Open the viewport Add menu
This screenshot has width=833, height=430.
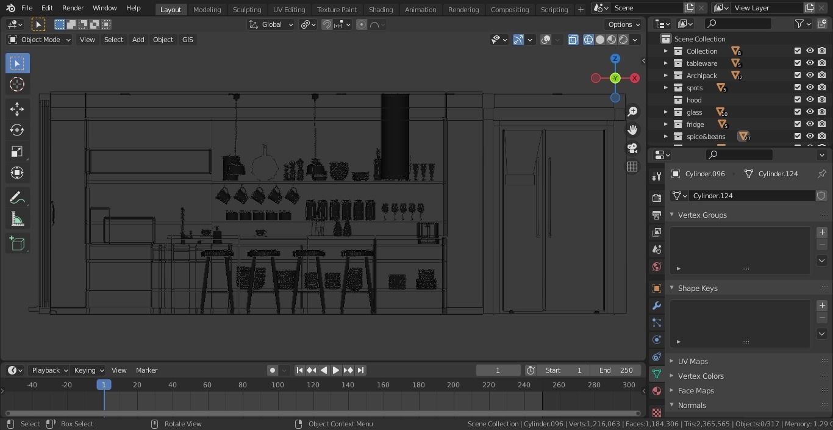138,40
